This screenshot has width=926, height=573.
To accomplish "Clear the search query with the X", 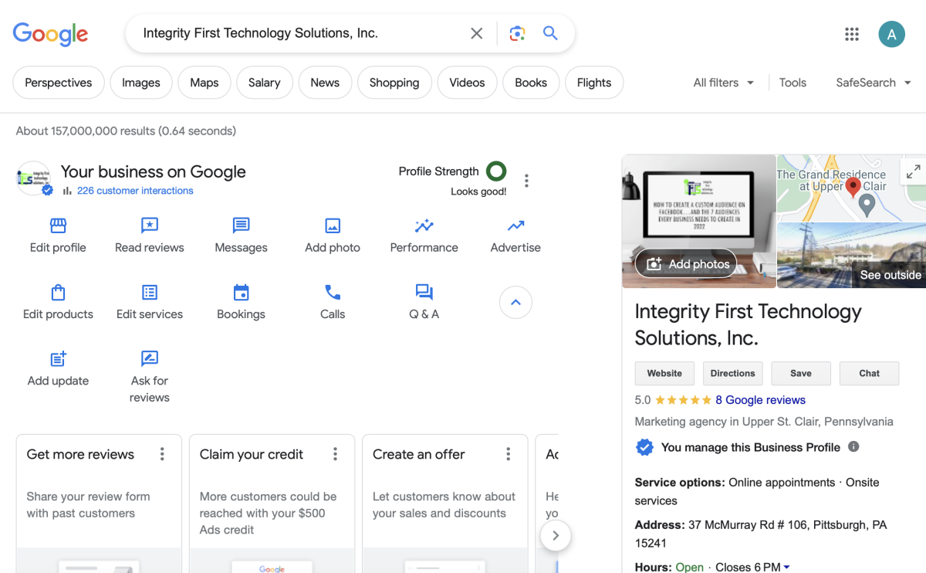I will coord(476,33).
